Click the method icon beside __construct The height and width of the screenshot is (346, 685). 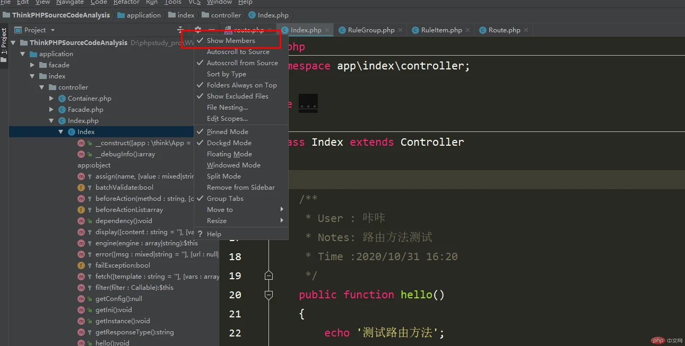[81, 143]
